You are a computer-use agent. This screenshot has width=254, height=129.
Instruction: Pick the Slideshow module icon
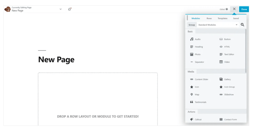tap(221, 95)
